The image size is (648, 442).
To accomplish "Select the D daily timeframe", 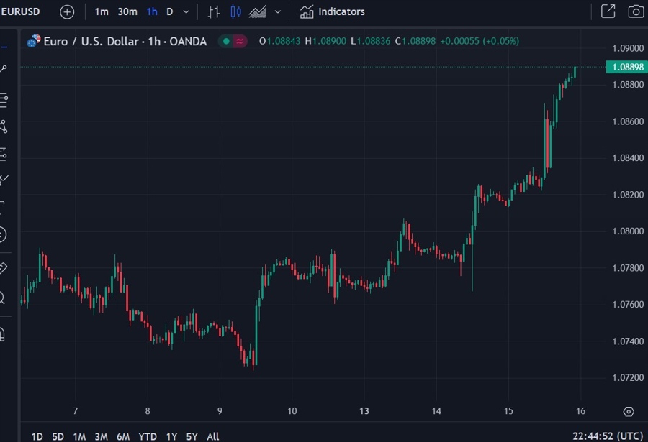I will click(169, 12).
